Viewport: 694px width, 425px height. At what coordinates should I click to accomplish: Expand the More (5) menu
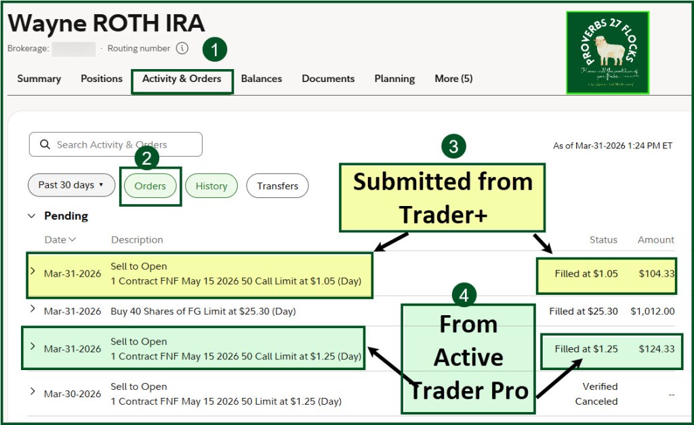coord(453,79)
